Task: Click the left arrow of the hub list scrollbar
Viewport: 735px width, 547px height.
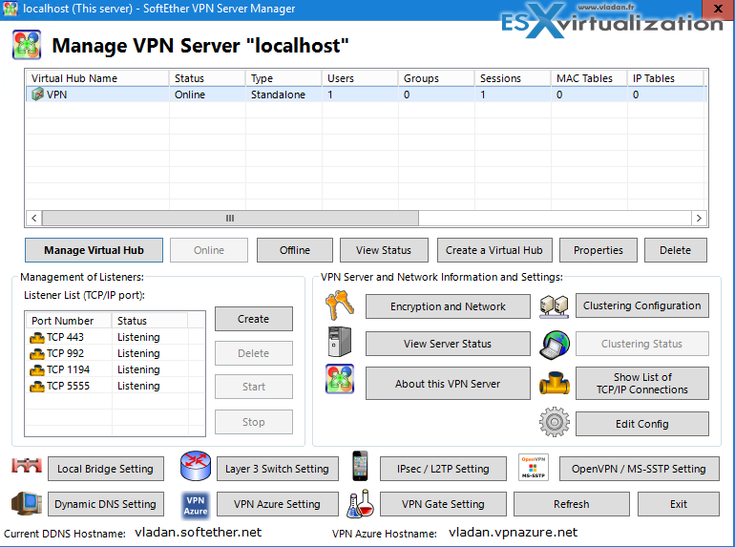Action: pos(33,218)
